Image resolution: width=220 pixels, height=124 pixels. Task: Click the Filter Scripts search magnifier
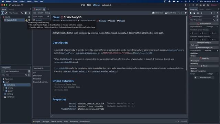(x=48, y=17)
